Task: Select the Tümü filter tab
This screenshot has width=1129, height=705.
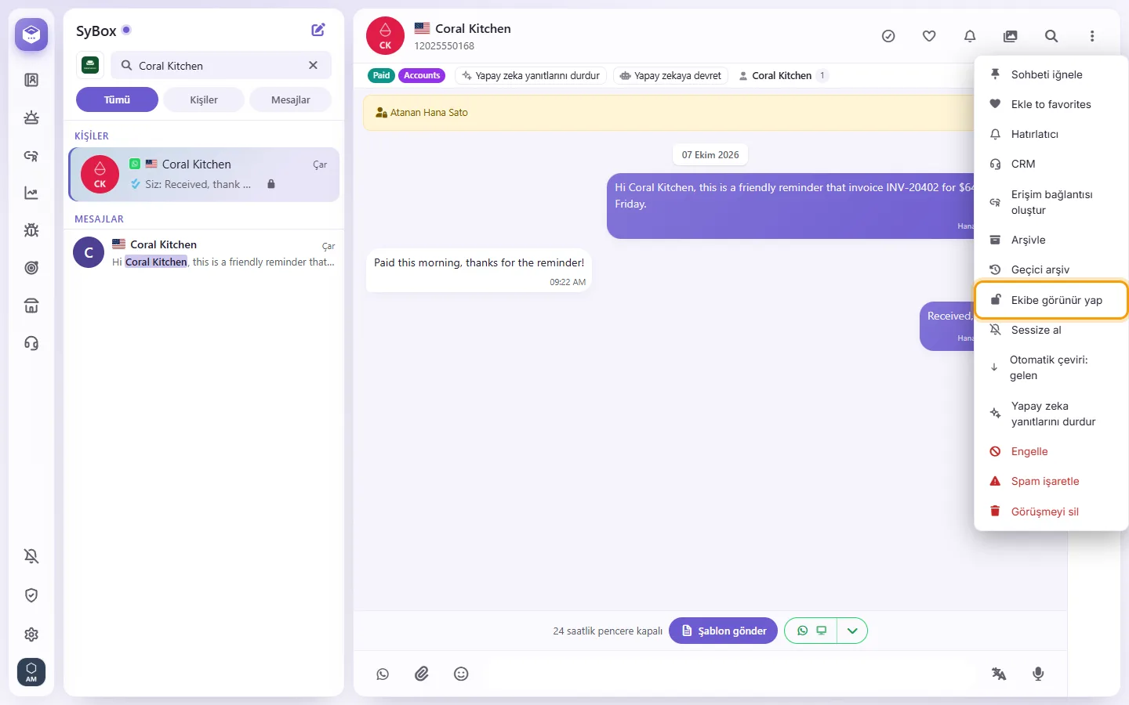Action: point(117,99)
